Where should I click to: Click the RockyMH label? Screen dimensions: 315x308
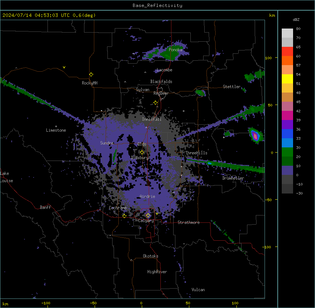(x=90, y=83)
